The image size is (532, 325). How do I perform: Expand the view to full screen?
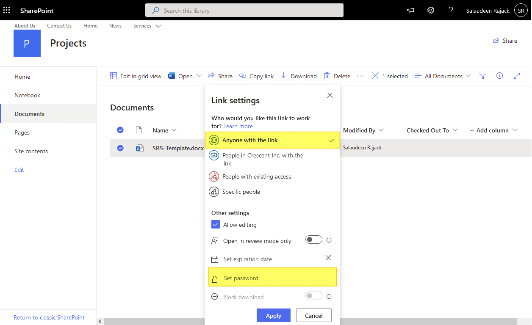[x=516, y=76]
